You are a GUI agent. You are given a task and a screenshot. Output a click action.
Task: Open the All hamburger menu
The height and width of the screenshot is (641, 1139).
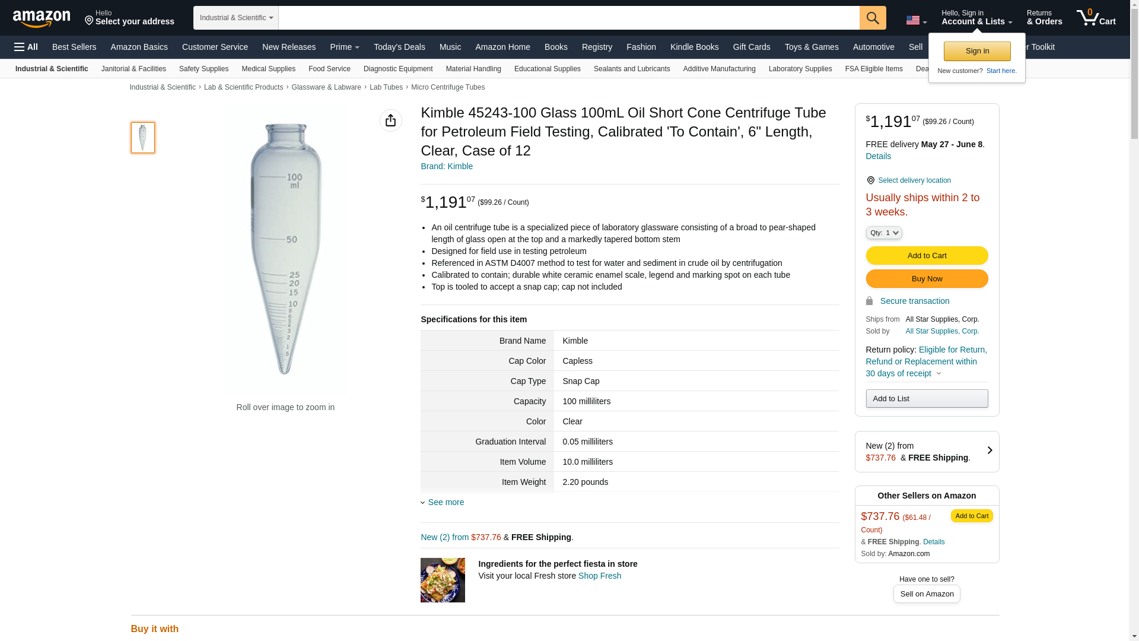click(26, 47)
